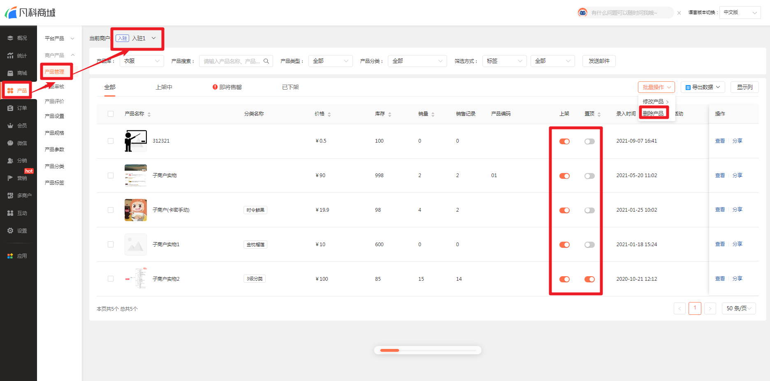Open the 导出数据 dropdown

click(x=703, y=87)
